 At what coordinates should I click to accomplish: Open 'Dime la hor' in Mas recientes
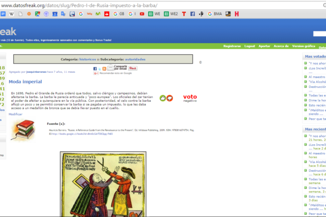(x=317, y=188)
